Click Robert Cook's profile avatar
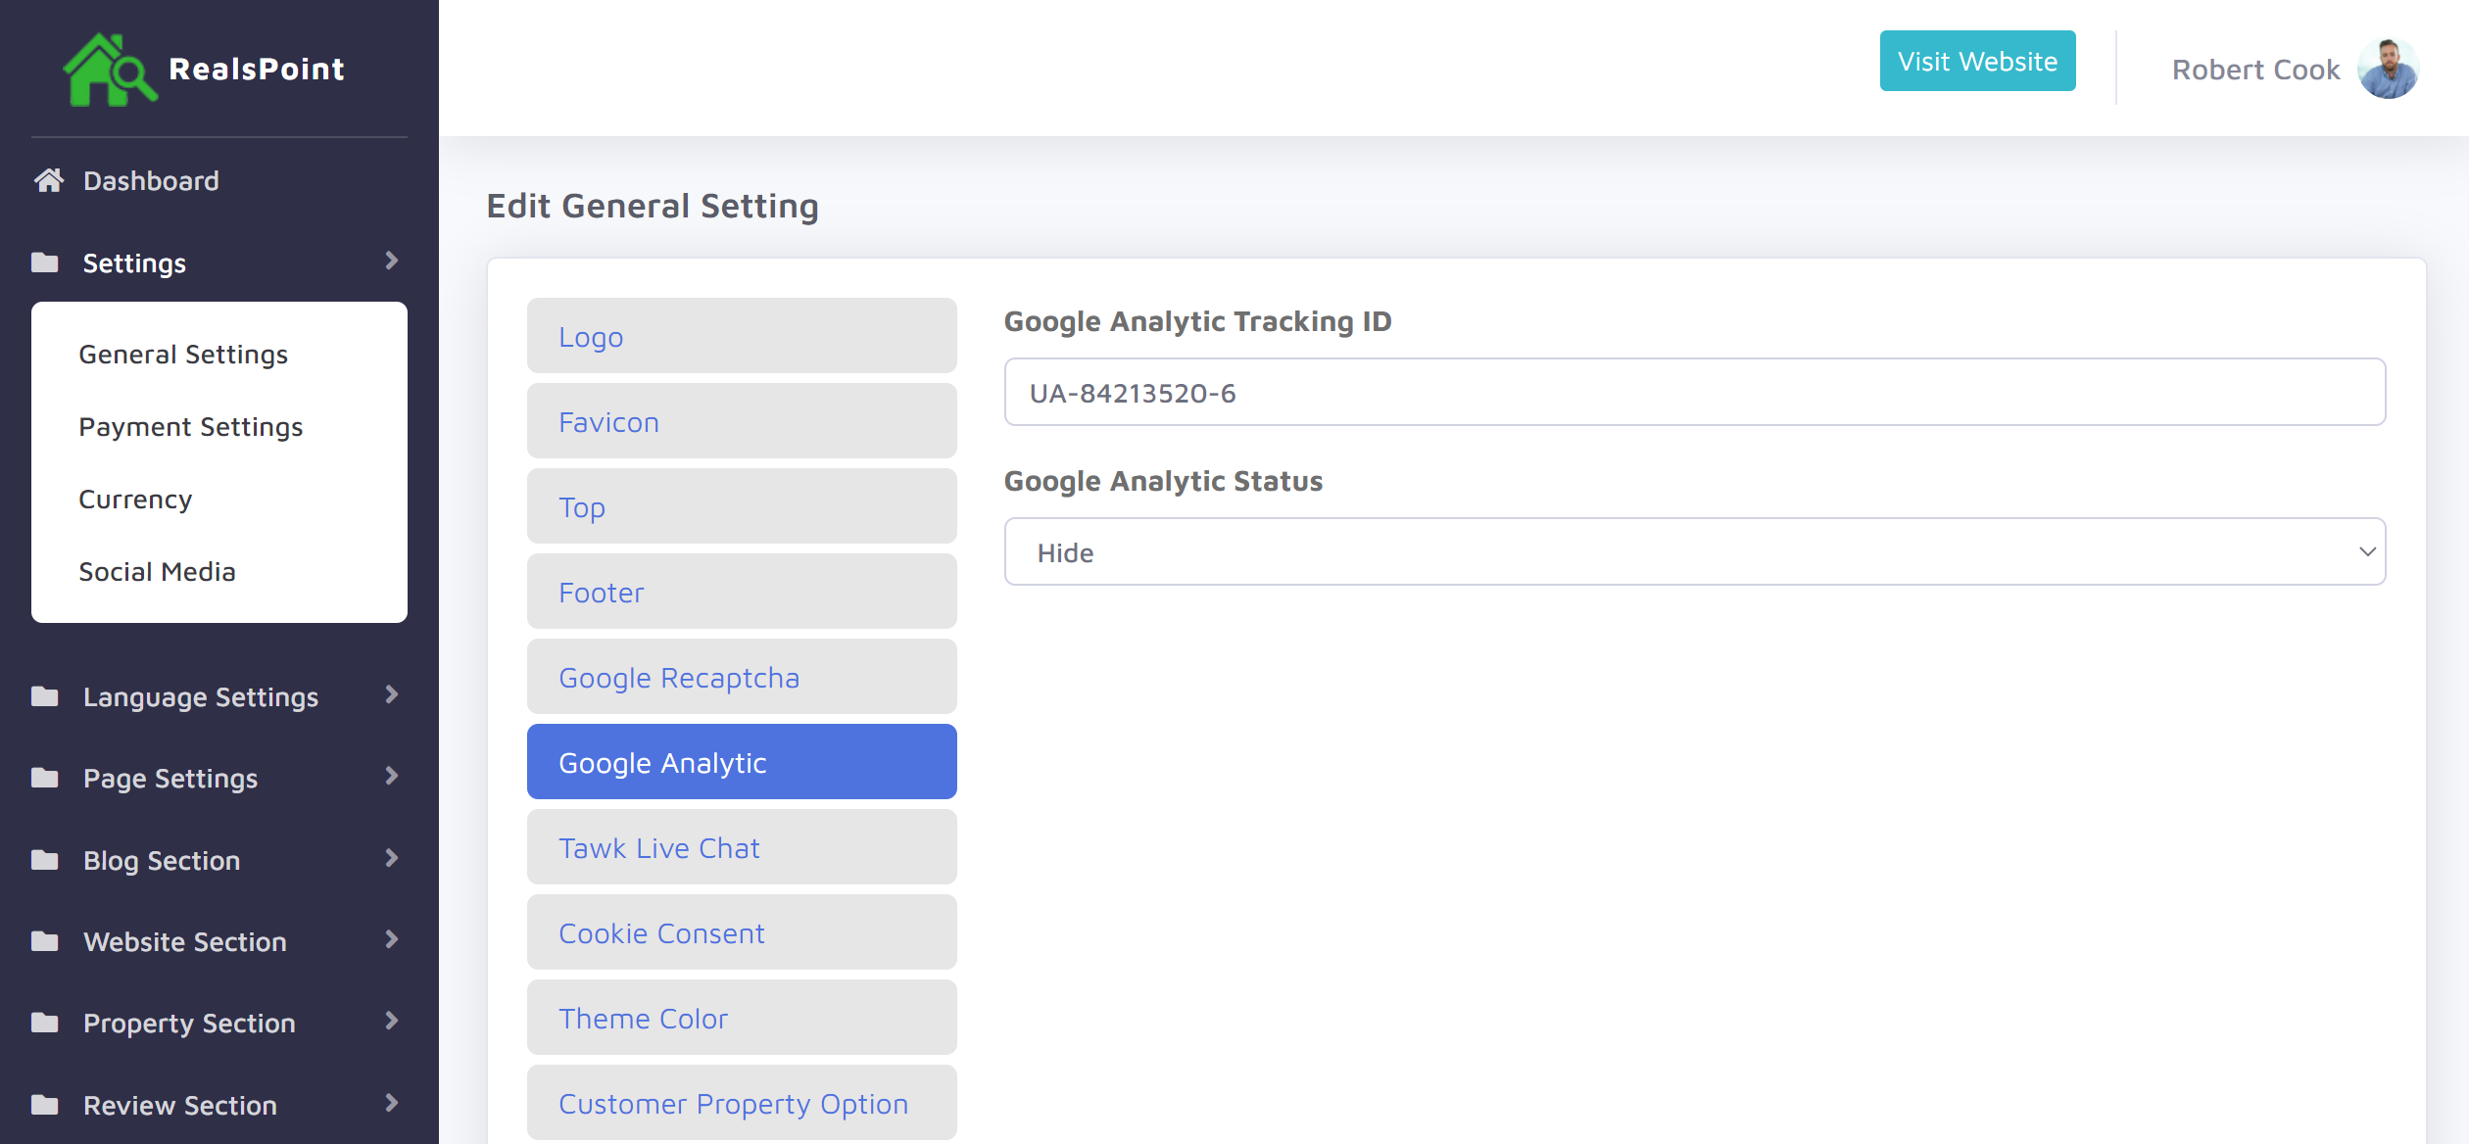The image size is (2469, 1144). [x=2388, y=70]
